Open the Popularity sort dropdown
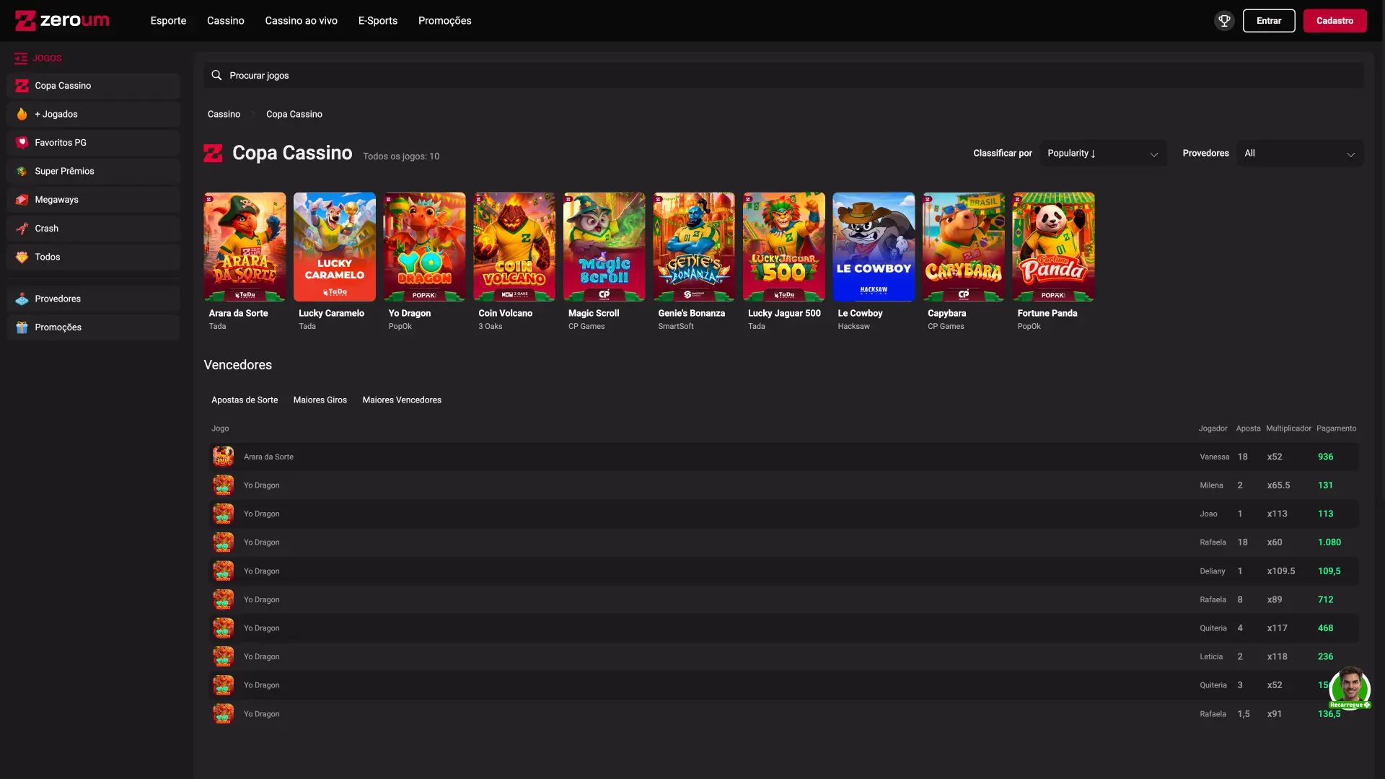The image size is (1385, 779). pyautogui.click(x=1104, y=154)
